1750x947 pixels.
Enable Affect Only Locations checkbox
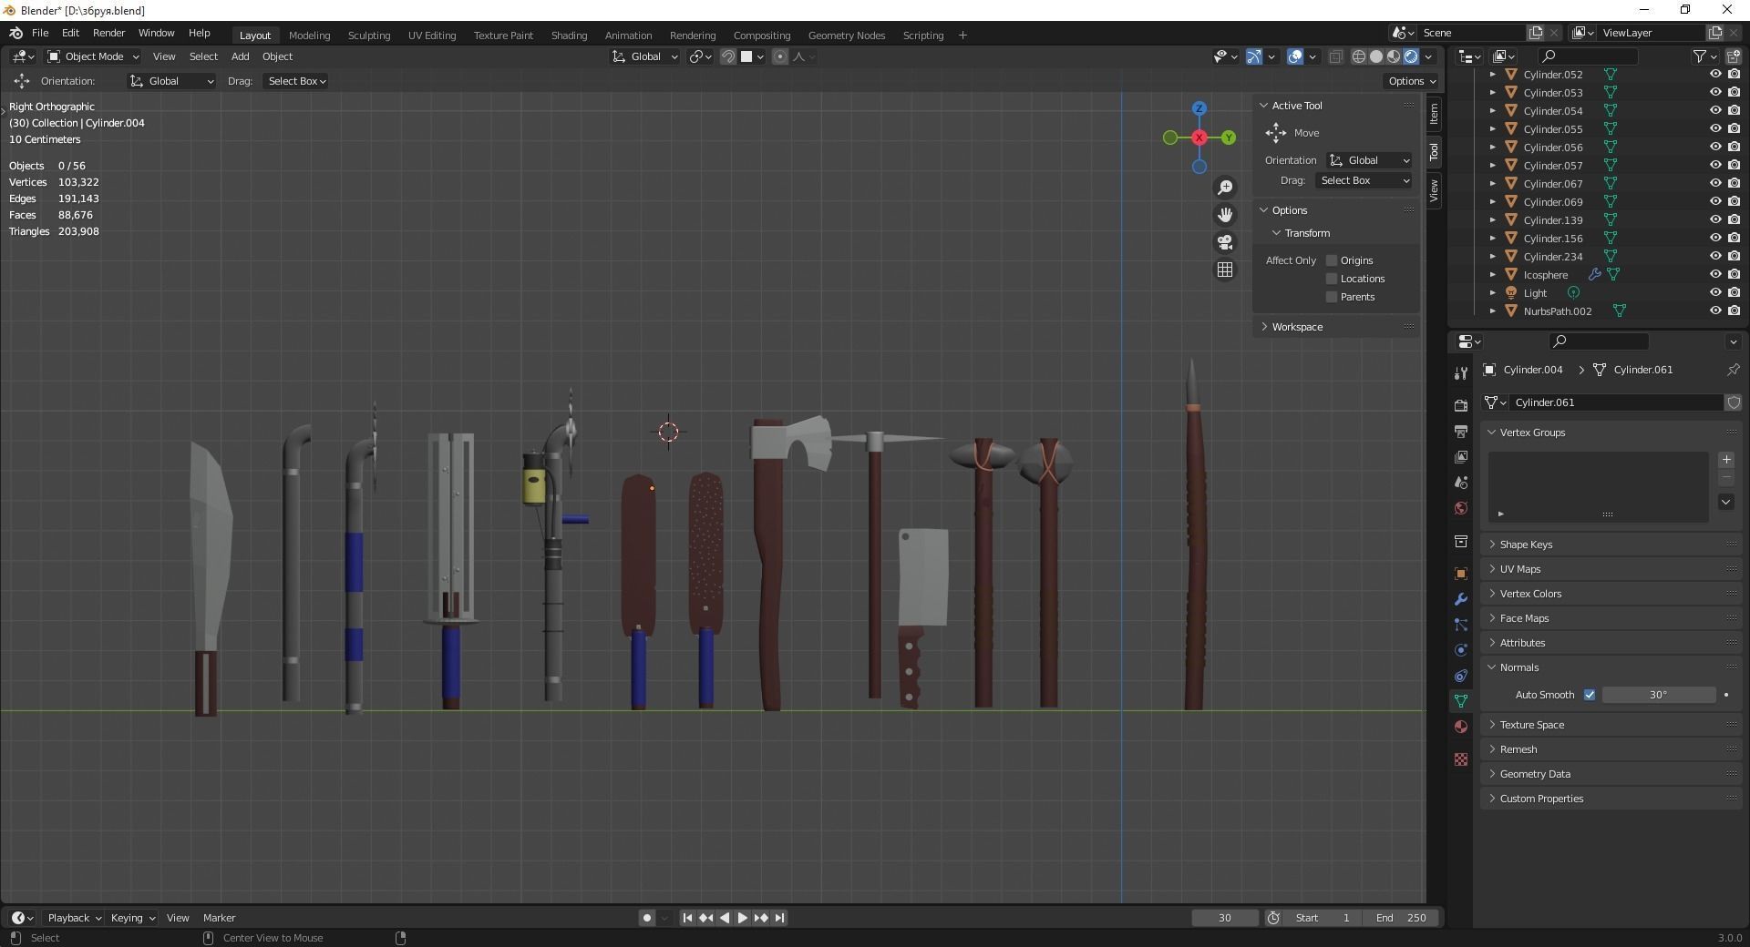tap(1332, 279)
